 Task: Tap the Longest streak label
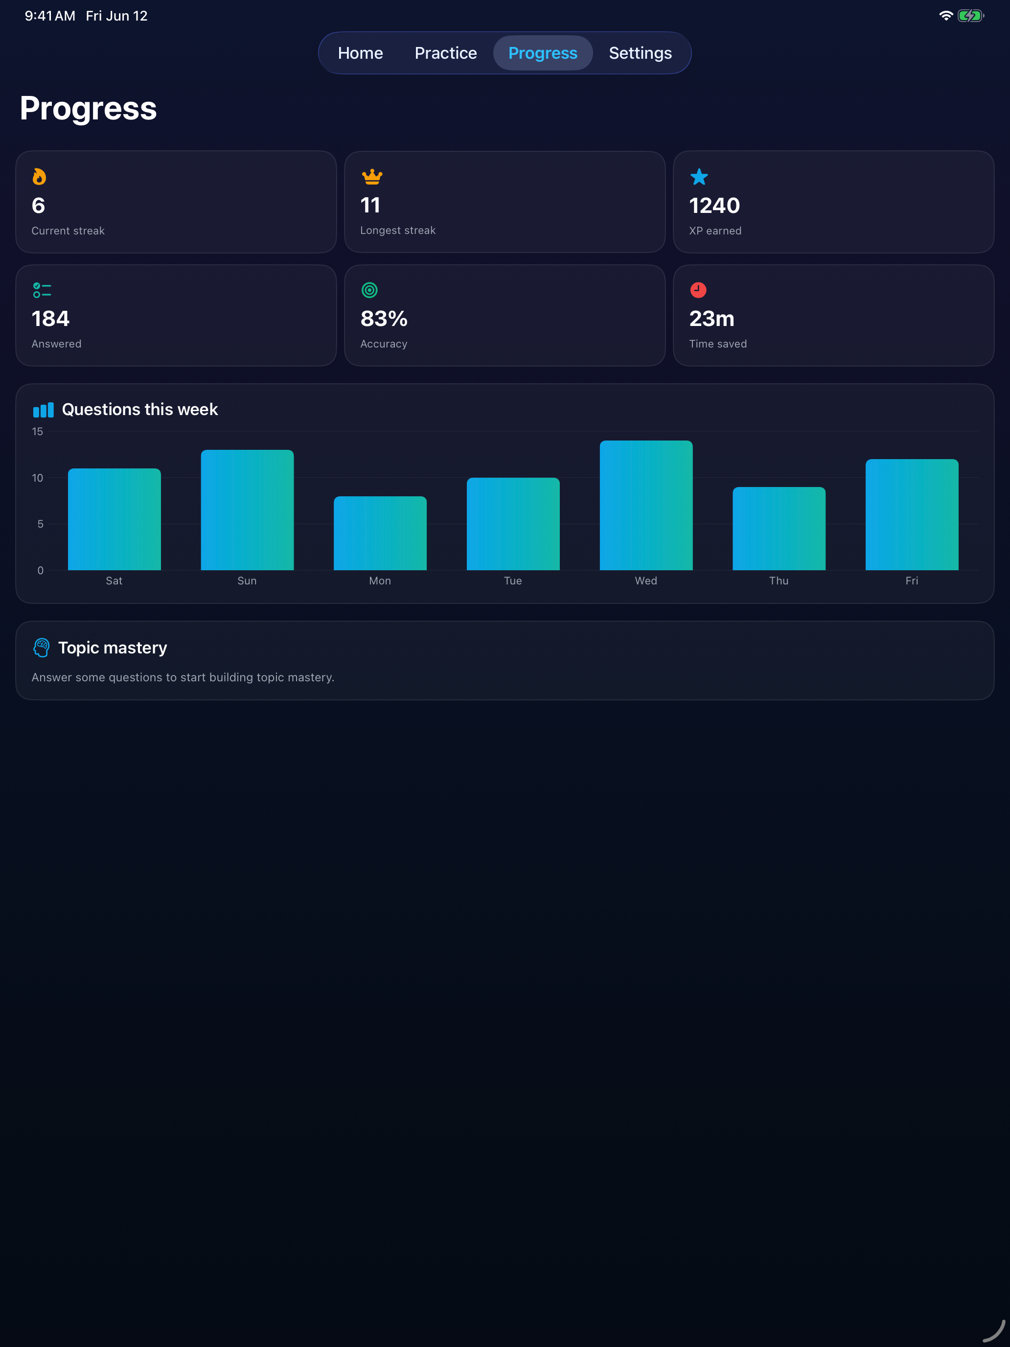397,230
